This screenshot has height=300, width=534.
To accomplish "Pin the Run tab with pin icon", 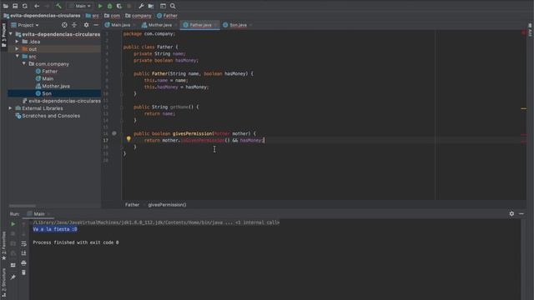I will tap(13, 277).
